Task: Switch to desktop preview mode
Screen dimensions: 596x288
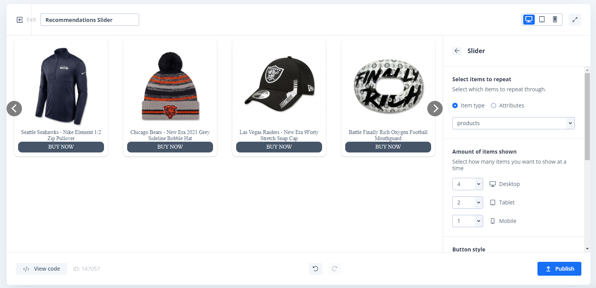Action: 529,20
